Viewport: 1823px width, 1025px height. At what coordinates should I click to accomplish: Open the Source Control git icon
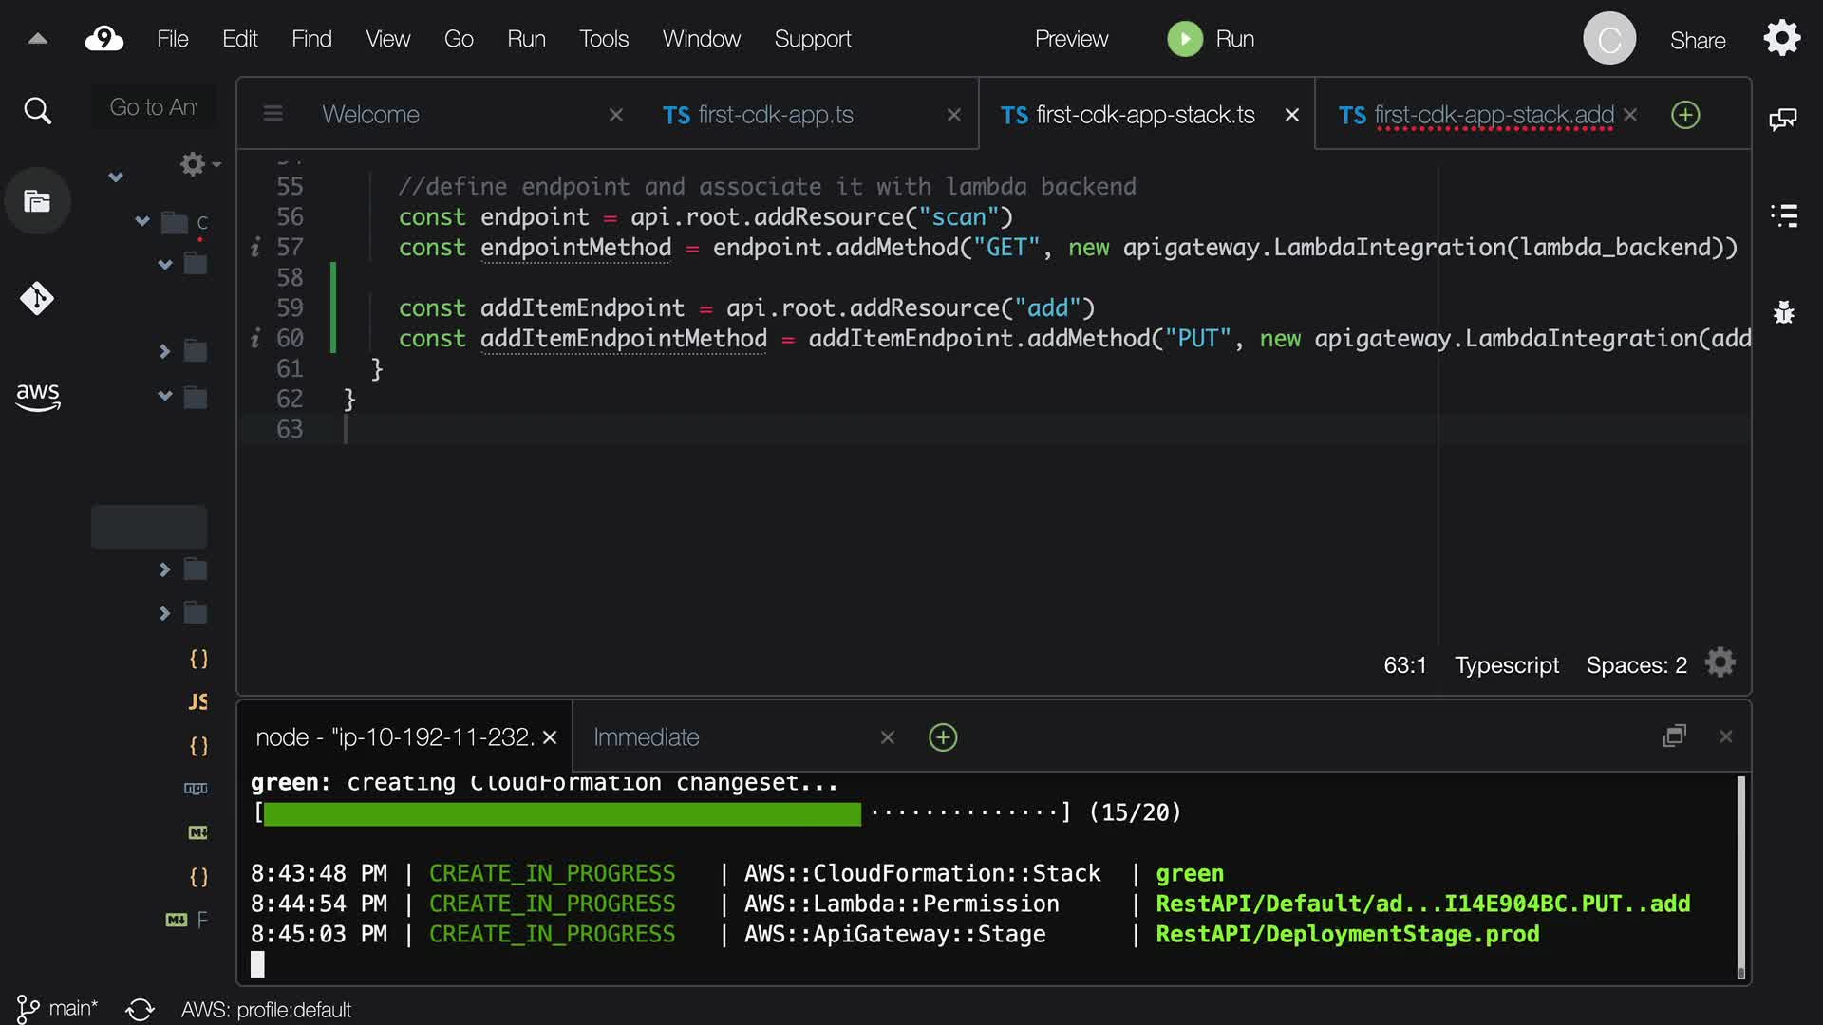(x=37, y=298)
